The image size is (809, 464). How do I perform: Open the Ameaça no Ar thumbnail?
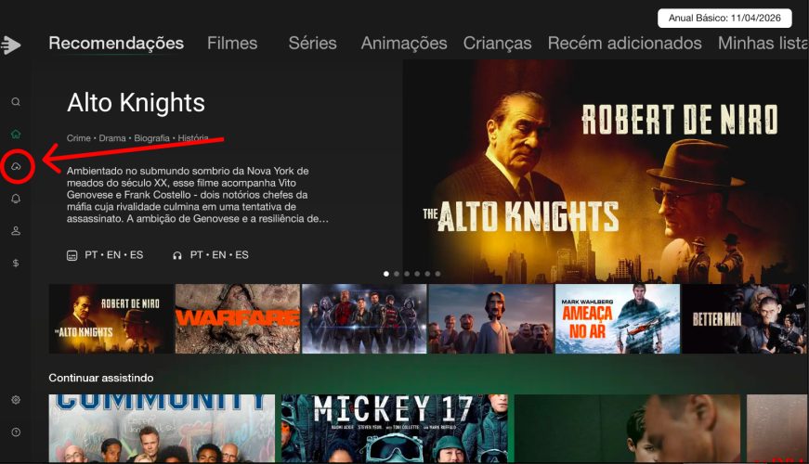[618, 318]
